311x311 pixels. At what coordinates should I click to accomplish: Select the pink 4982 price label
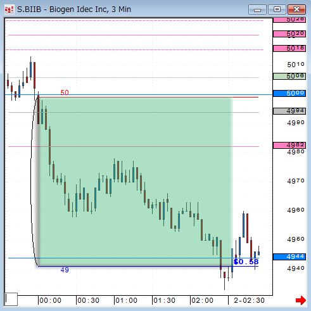pos(289,145)
